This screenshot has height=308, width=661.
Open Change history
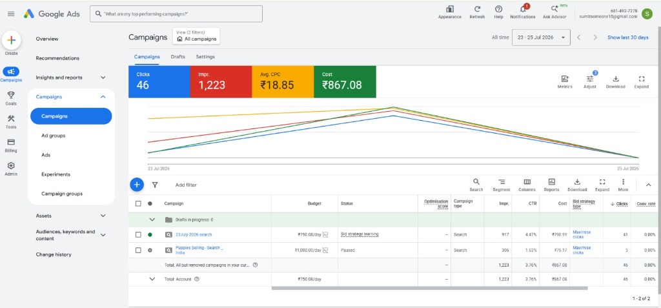click(54, 254)
